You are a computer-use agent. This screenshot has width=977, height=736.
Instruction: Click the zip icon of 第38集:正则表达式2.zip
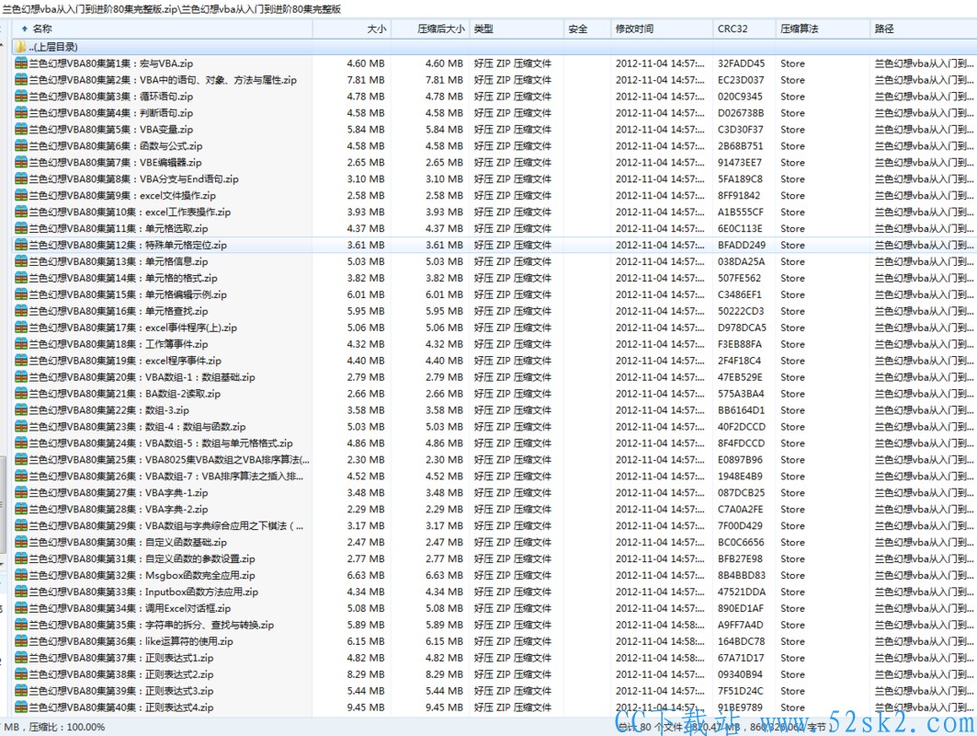click(x=20, y=674)
